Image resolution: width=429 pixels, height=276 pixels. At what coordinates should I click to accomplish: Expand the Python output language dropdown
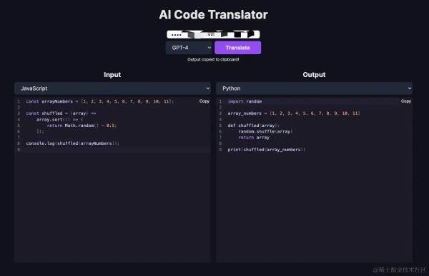tap(314, 88)
